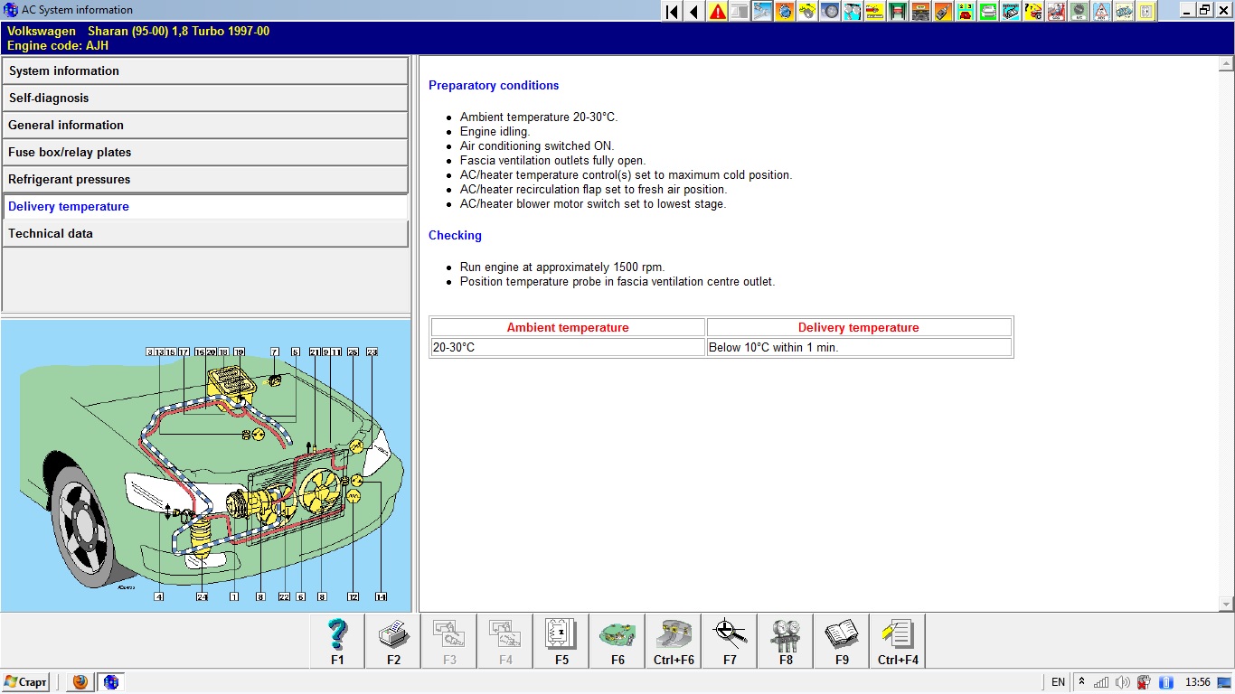This screenshot has height=694, width=1235.
Task: Open the F9 book manual icon
Action: [842, 641]
